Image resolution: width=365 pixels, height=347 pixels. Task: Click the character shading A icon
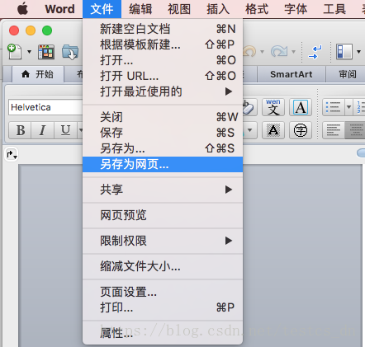click(273, 130)
